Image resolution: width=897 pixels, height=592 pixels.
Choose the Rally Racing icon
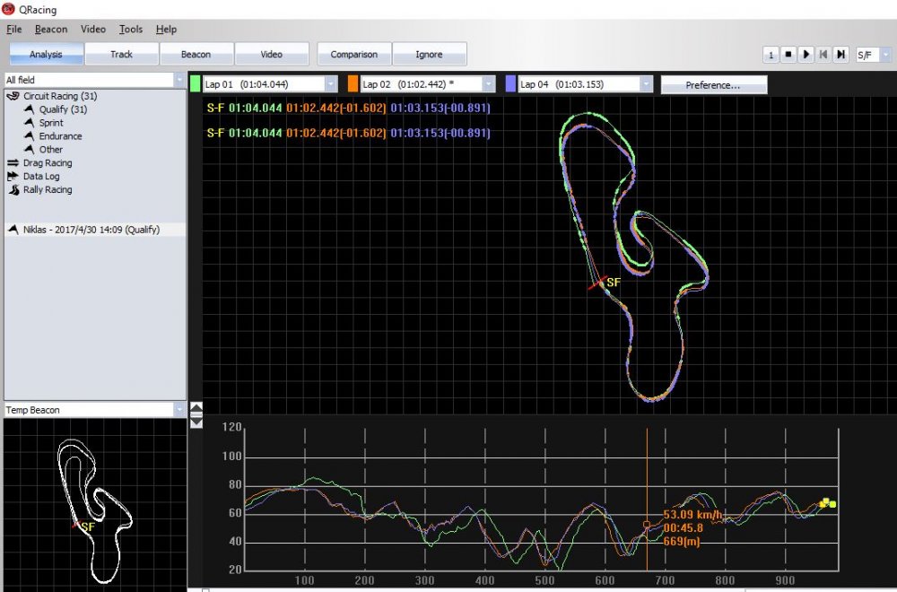[x=13, y=190]
